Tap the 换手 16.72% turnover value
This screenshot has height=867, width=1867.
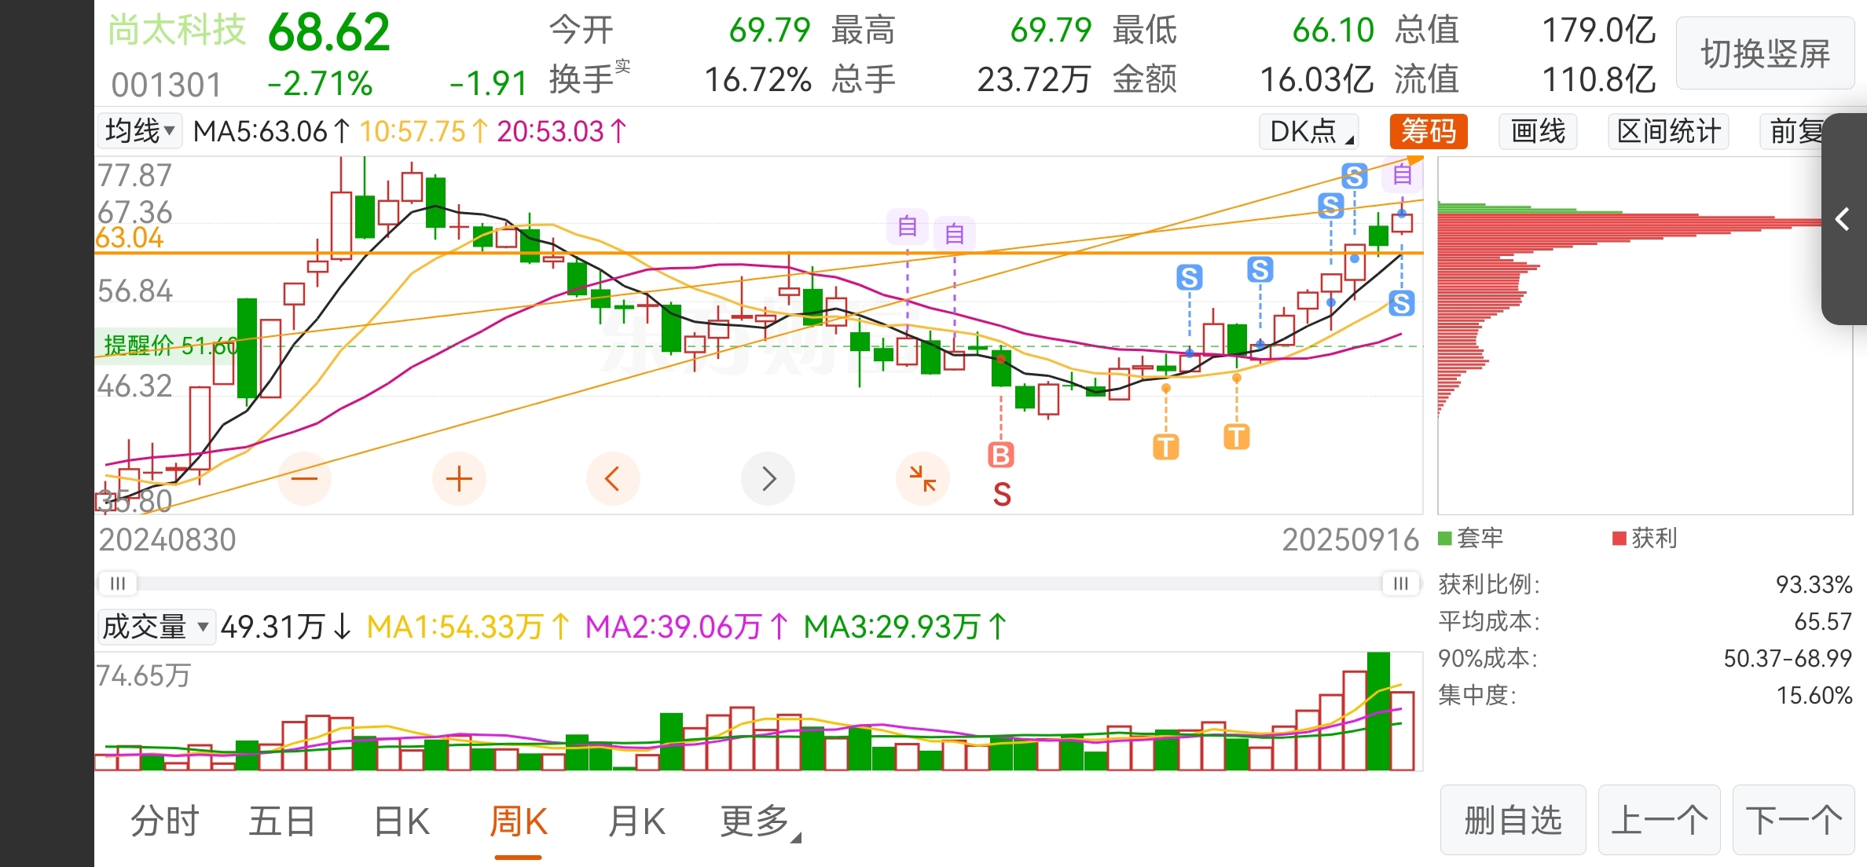(757, 80)
